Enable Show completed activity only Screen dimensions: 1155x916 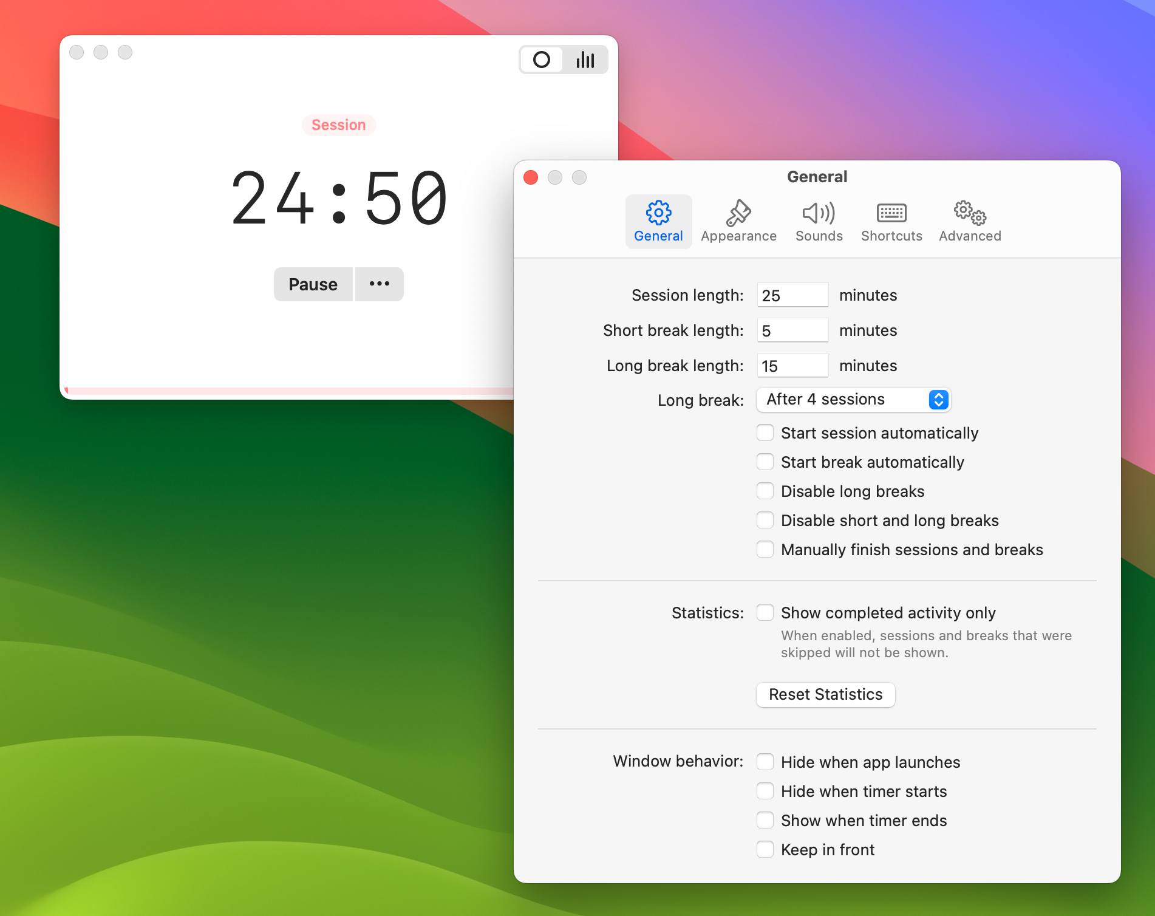tap(765, 613)
